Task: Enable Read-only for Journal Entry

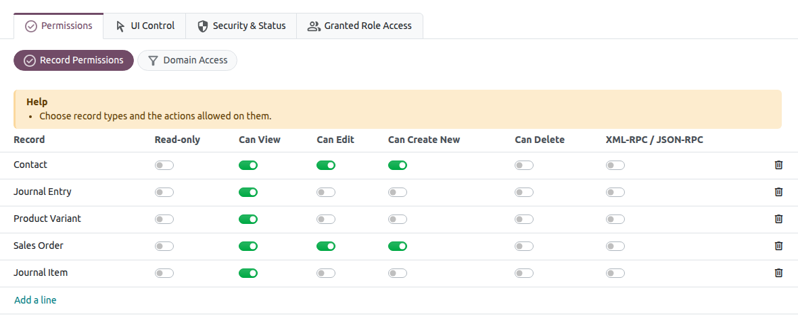Action: pos(164,192)
